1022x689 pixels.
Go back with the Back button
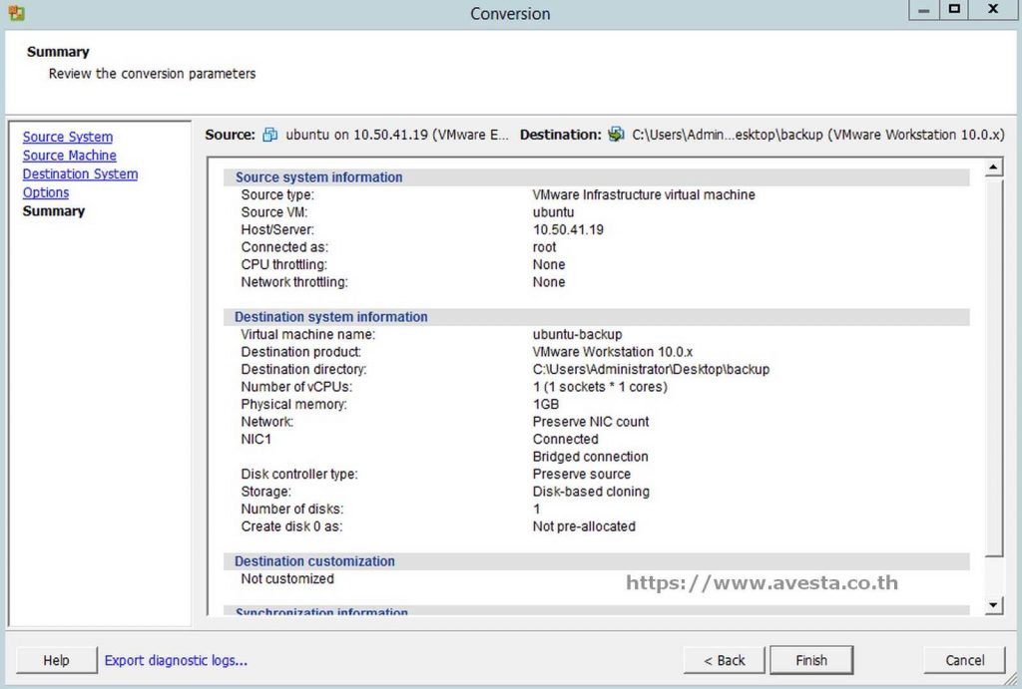[x=725, y=660]
